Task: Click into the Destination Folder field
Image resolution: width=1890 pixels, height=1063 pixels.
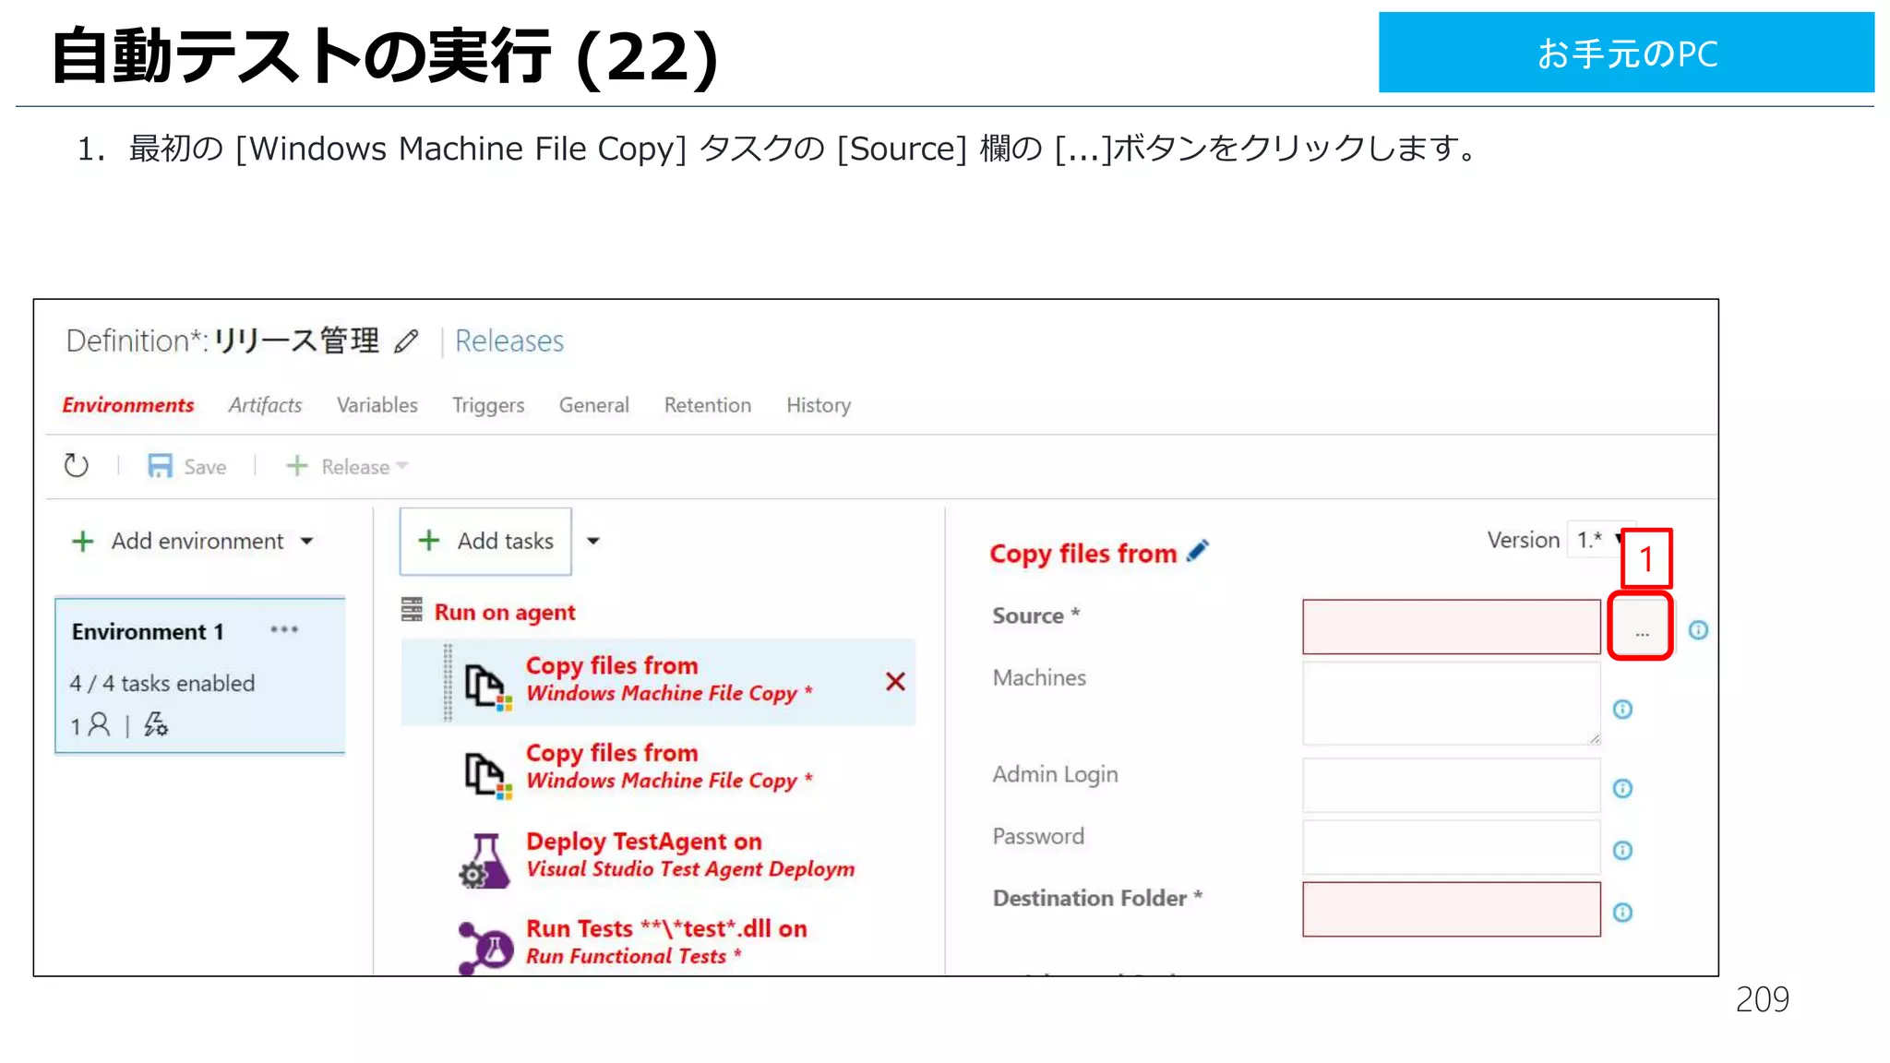Action: click(1452, 909)
